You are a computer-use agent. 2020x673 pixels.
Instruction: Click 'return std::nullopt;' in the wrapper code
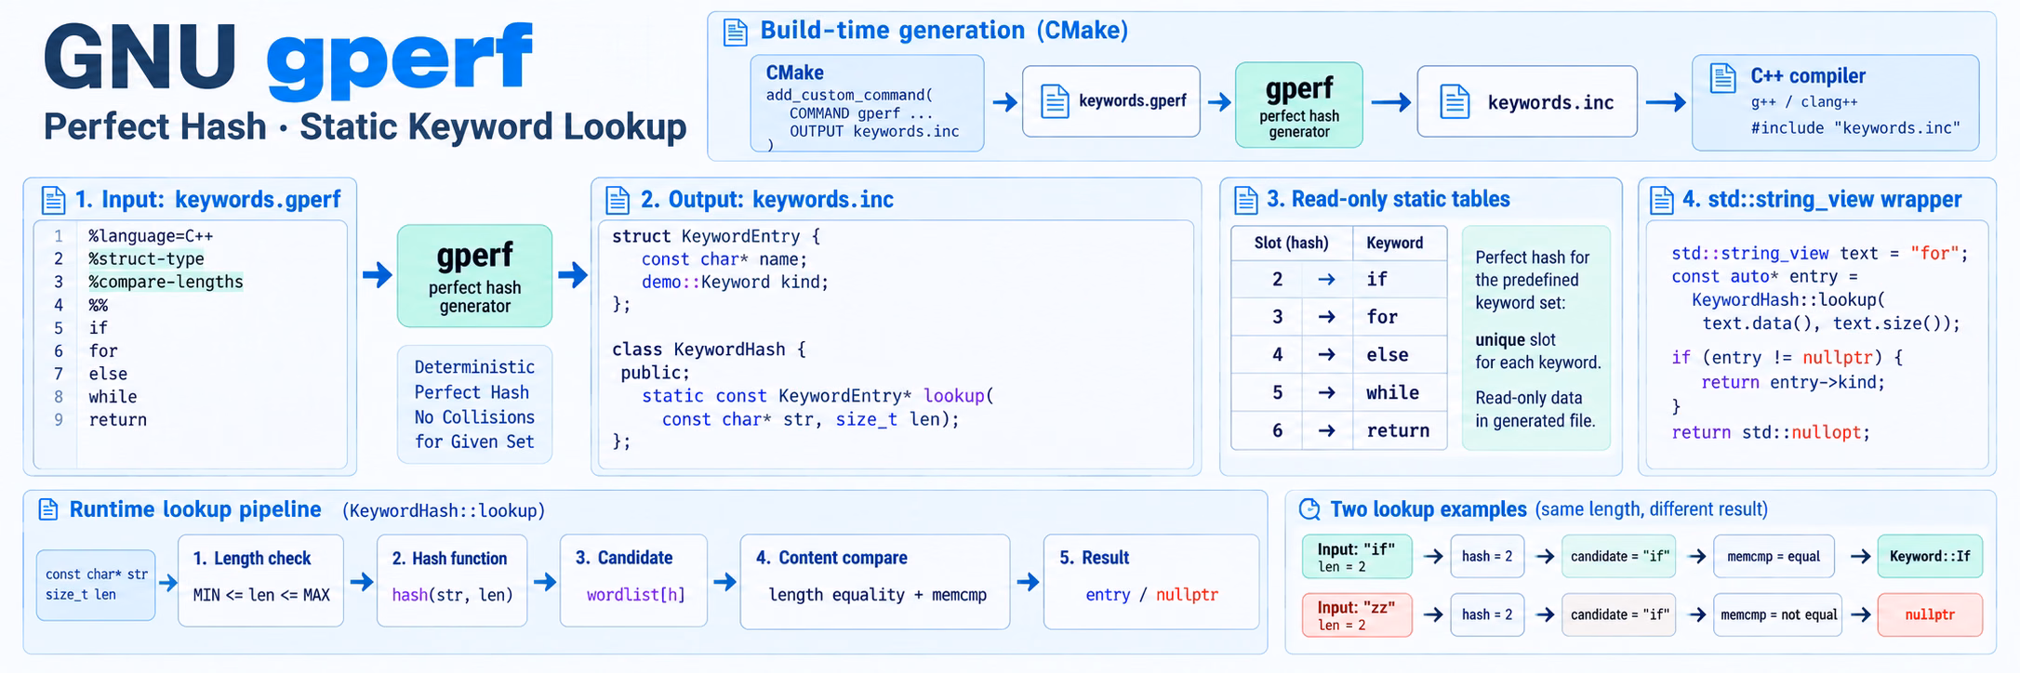1771,433
